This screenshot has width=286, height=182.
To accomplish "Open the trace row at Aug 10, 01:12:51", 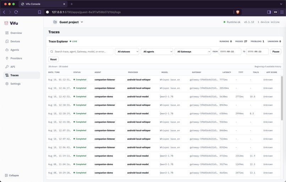I will (163, 80).
